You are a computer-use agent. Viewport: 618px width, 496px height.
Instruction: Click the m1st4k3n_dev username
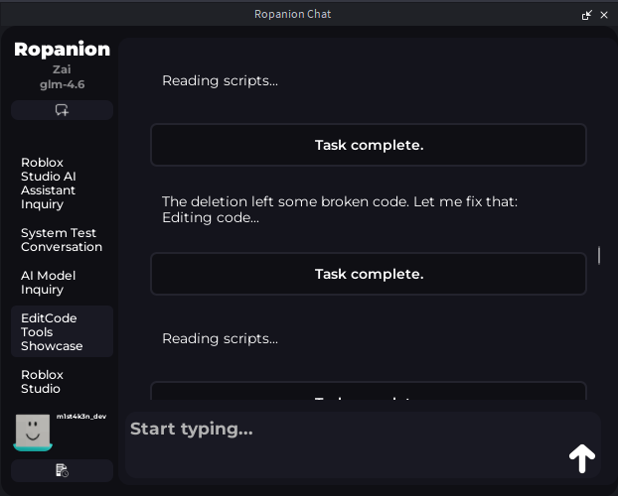tap(81, 417)
